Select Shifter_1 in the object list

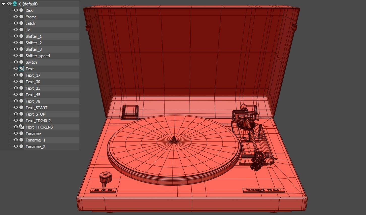34,37
